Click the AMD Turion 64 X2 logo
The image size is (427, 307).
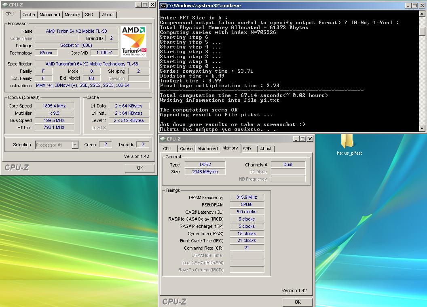click(134, 41)
